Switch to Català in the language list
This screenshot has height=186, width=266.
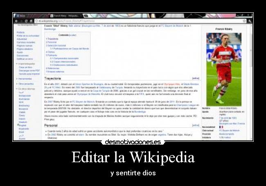pyautogui.click(x=22, y=112)
